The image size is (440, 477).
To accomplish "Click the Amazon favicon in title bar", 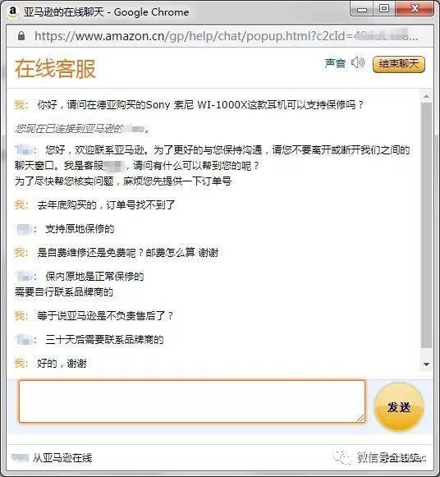I will tap(12, 11).
